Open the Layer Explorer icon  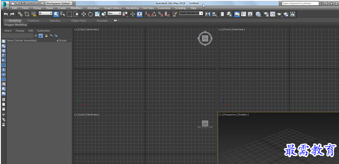229,14
